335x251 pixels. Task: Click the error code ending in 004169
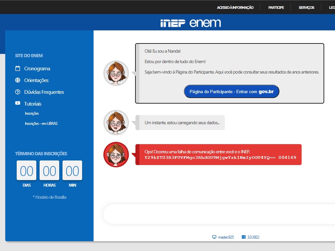point(220,158)
